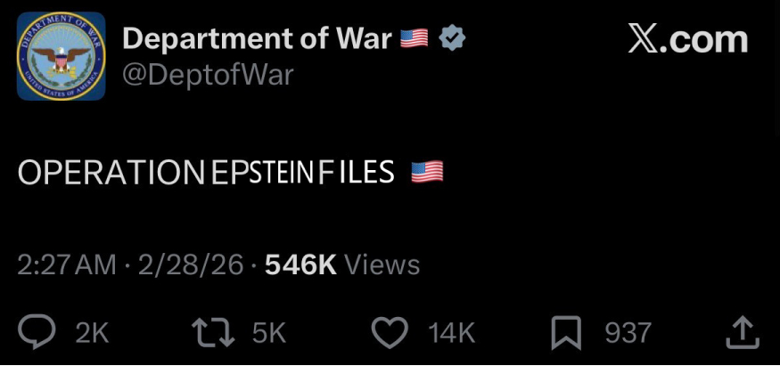The image size is (780, 366).
Task: Like the post with the heart icon
Action: [x=389, y=333]
